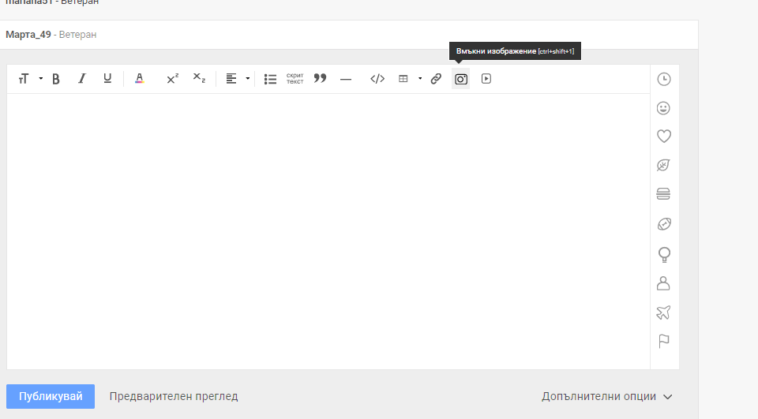Expand the text alignment dropdown arrow
The width and height of the screenshot is (758, 419).
tap(248, 79)
